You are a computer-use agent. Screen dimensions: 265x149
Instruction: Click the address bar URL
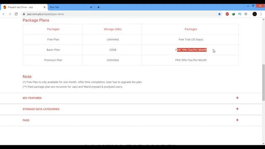click(x=45, y=14)
